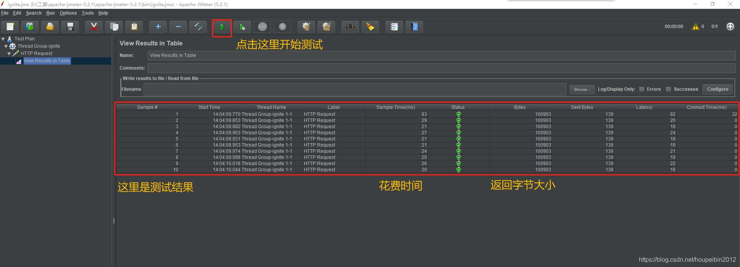Click the Filename input field

[x=355, y=89]
